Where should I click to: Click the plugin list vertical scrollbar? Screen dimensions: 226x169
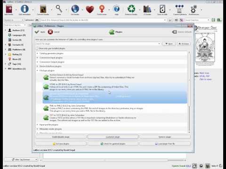189,92
